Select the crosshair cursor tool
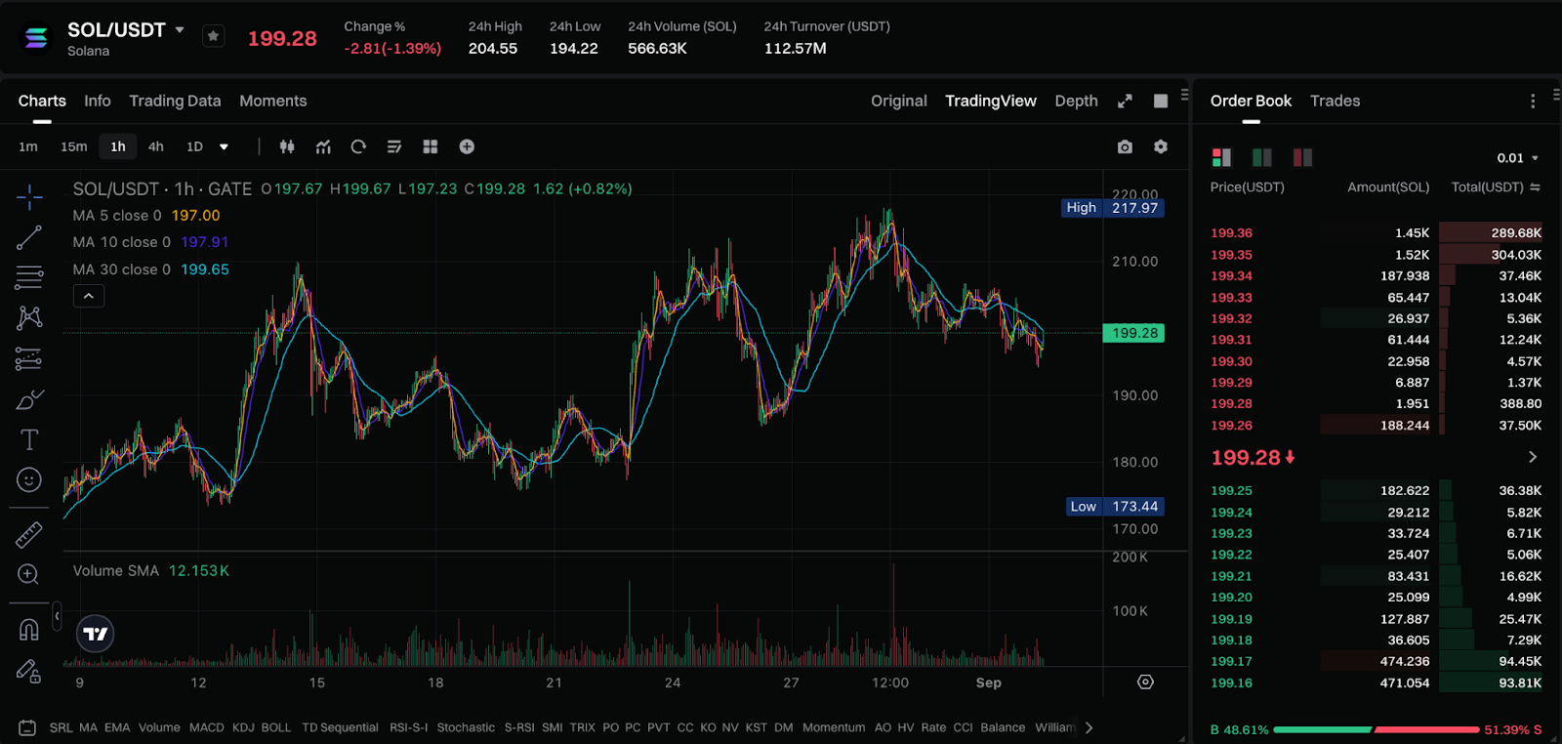Viewport: 1562px width, 744px height. pos(29,197)
